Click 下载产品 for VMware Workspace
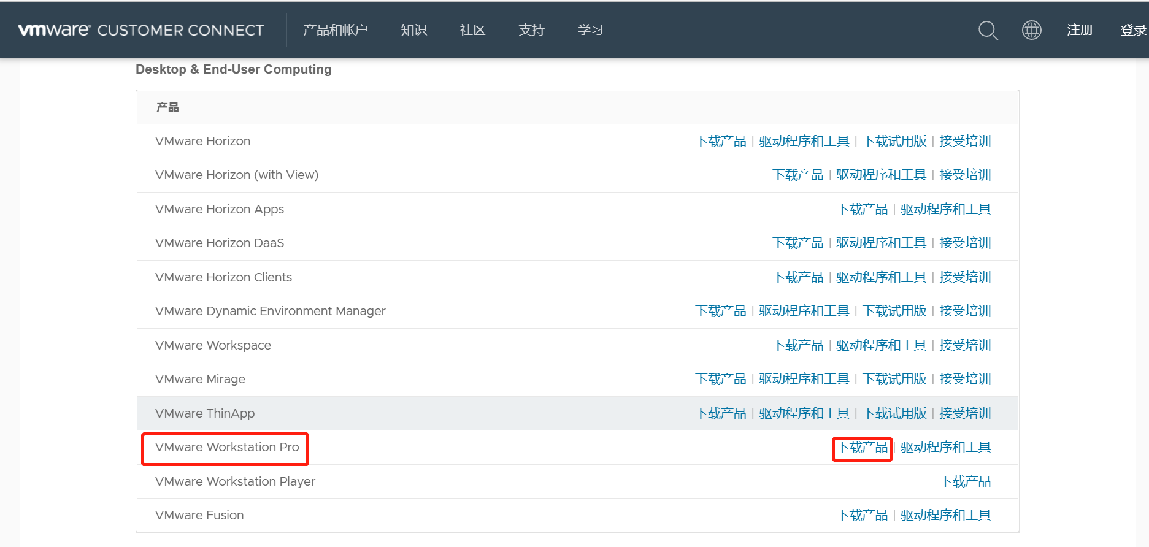This screenshot has width=1149, height=547. [x=798, y=345]
